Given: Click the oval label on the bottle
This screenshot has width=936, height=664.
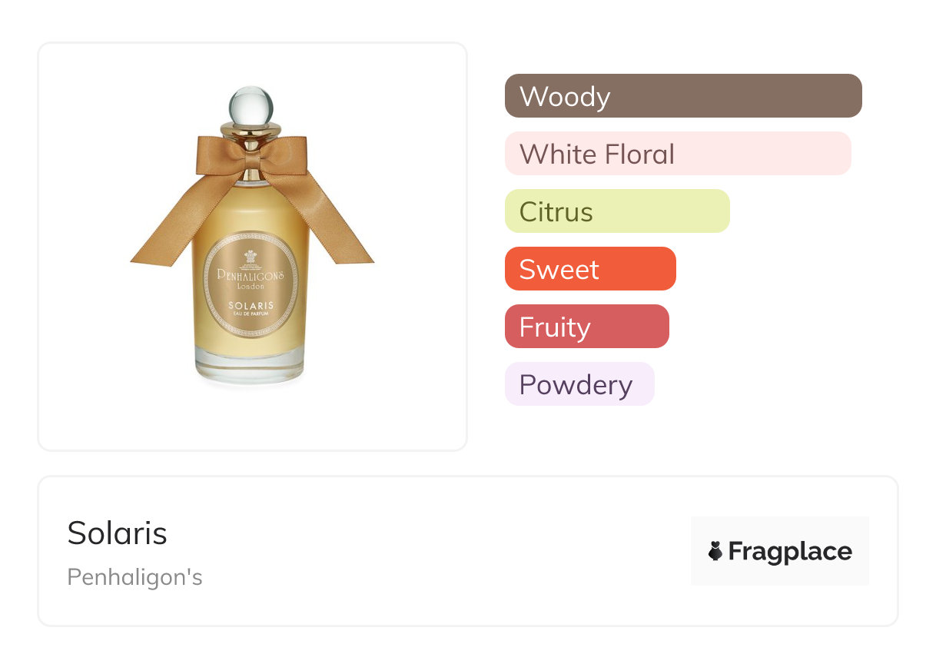Looking at the screenshot, I should click(x=251, y=286).
